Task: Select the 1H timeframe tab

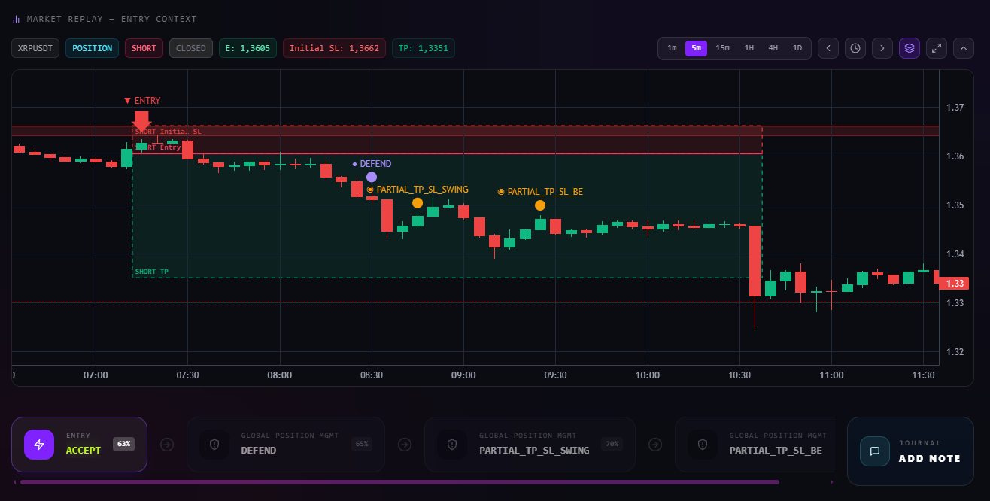Action: 749,48
